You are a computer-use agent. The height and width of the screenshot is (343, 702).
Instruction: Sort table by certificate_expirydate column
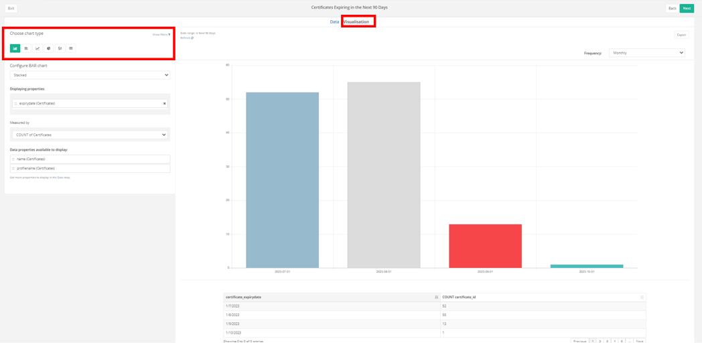pyautogui.click(x=436, y=297)
